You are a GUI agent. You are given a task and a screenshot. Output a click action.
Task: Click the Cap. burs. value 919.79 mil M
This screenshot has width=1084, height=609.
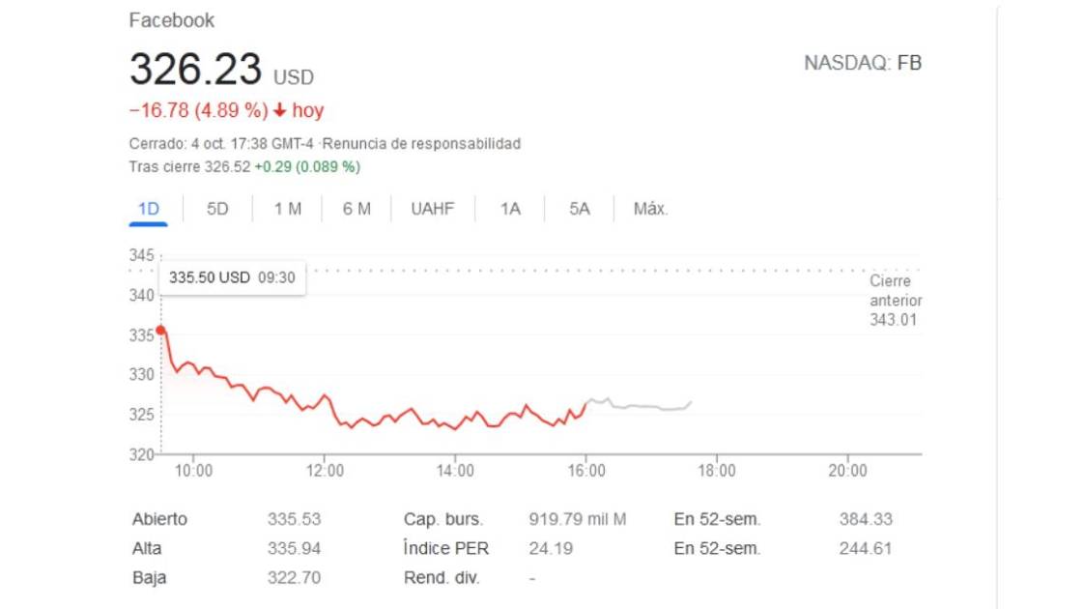click(x=578, y=520)
